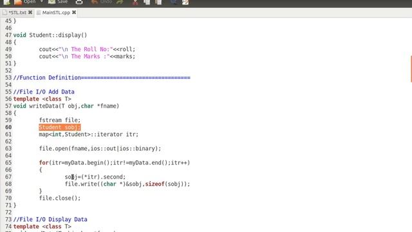Click the '//File I/O Display Data' comment
Screen dimensions: 412x232
coord(50,219)
